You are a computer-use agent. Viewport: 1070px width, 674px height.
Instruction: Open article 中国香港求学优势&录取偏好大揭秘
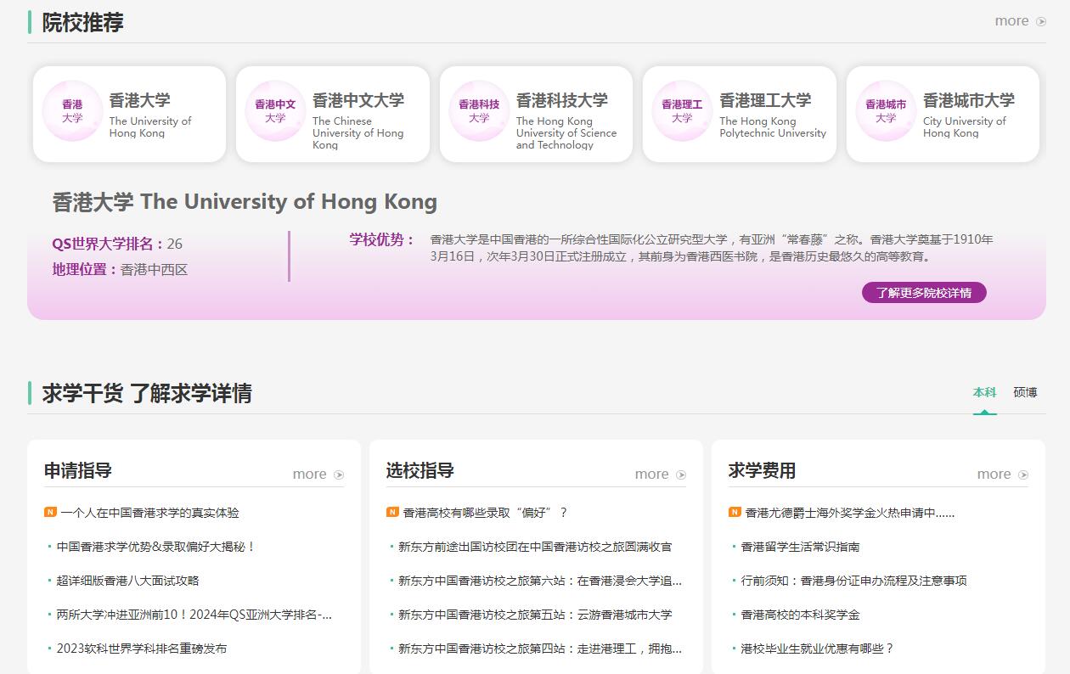[156, 547]
